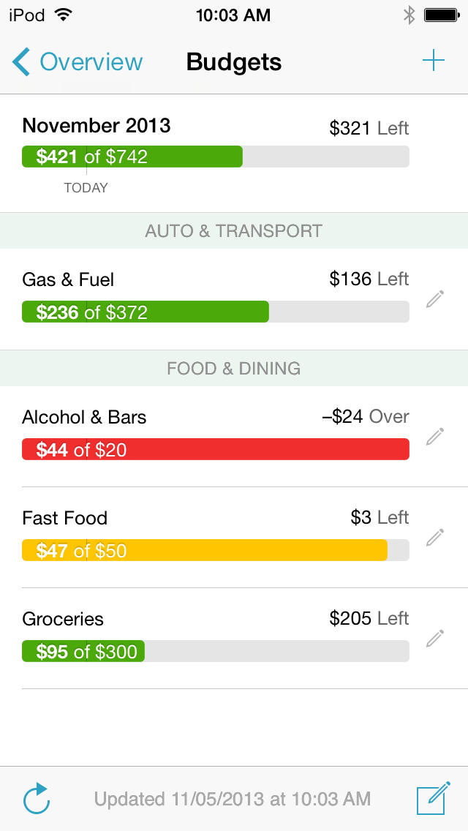Select the November 2013 budget progress bar
Viewport: 468px width, 831px height.
(215, 157)
